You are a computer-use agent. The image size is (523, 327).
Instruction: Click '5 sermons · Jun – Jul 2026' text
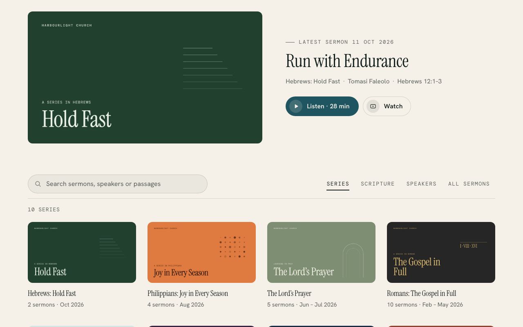302,305
